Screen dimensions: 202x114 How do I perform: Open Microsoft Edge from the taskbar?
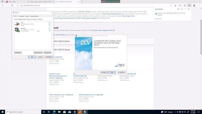coord(54,112)
